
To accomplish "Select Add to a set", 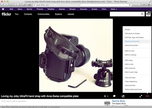I will [x=129, y=51].
